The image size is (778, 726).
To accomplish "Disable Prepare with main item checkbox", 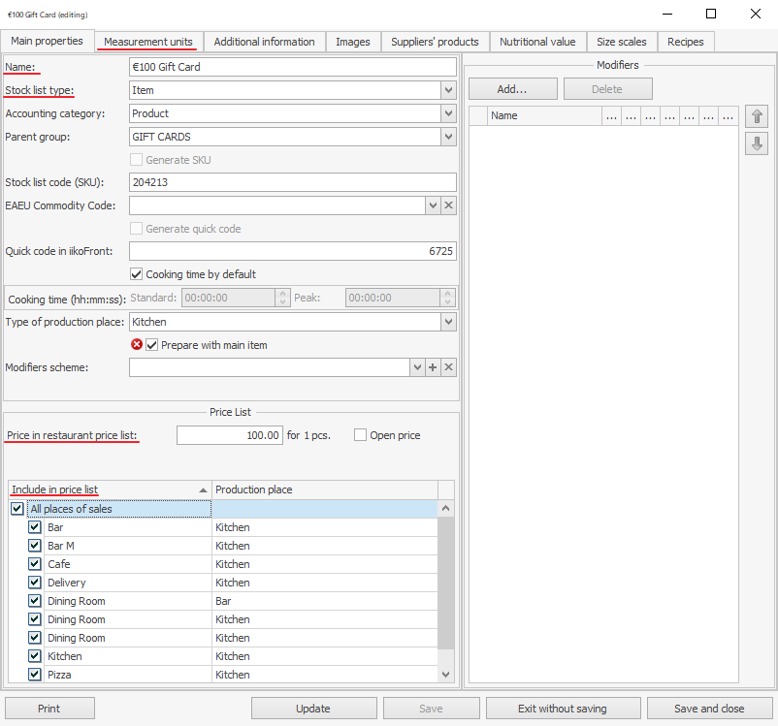I will tap(152, 345).
